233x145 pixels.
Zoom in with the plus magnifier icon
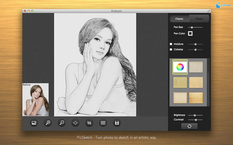[x=48, y=123]
